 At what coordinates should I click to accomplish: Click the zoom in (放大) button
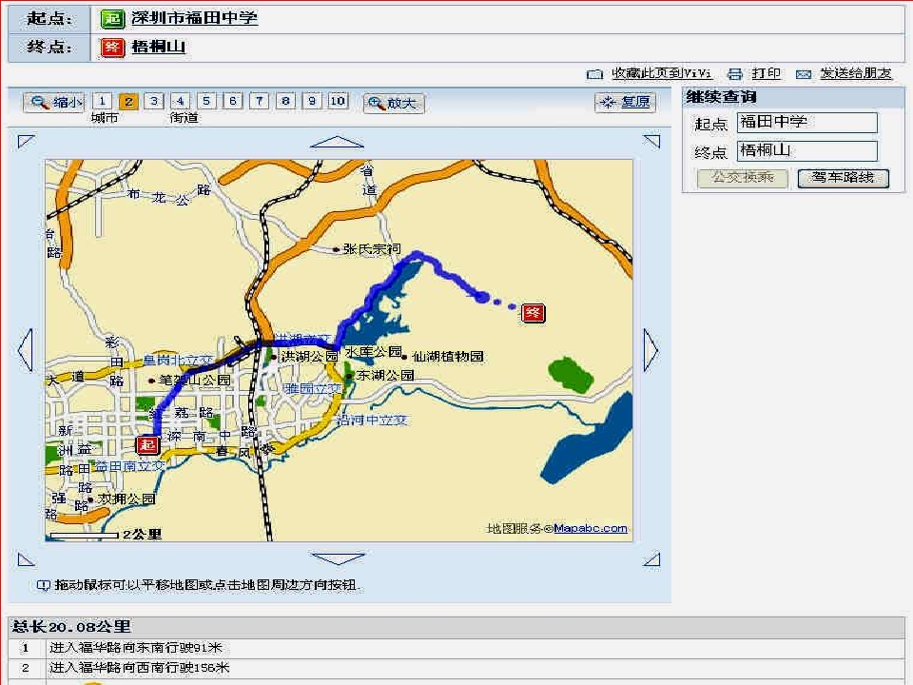394,103
